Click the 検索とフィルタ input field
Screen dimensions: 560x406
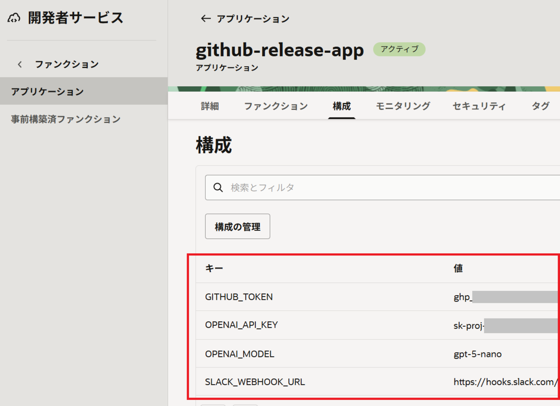327,187
